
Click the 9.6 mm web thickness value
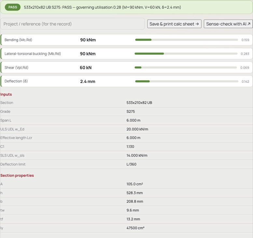pos(133,210)
